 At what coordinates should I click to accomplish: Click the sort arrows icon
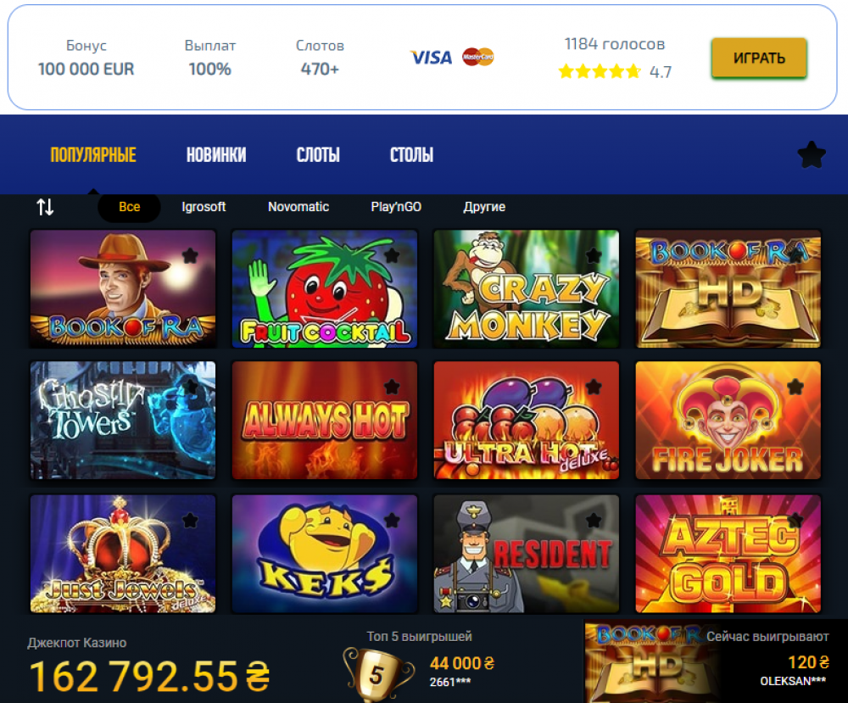[46, 207]
